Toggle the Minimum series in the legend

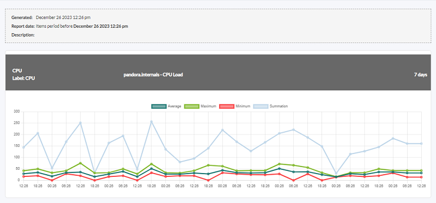click(235, 106)
